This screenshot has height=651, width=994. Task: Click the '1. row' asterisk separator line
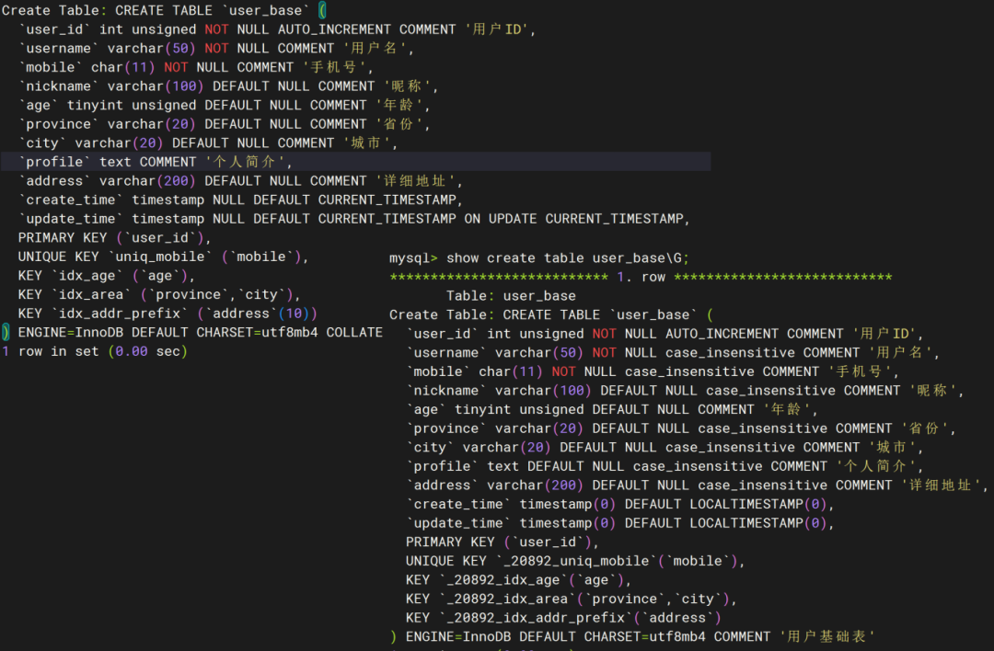click(x=641, y=277)
